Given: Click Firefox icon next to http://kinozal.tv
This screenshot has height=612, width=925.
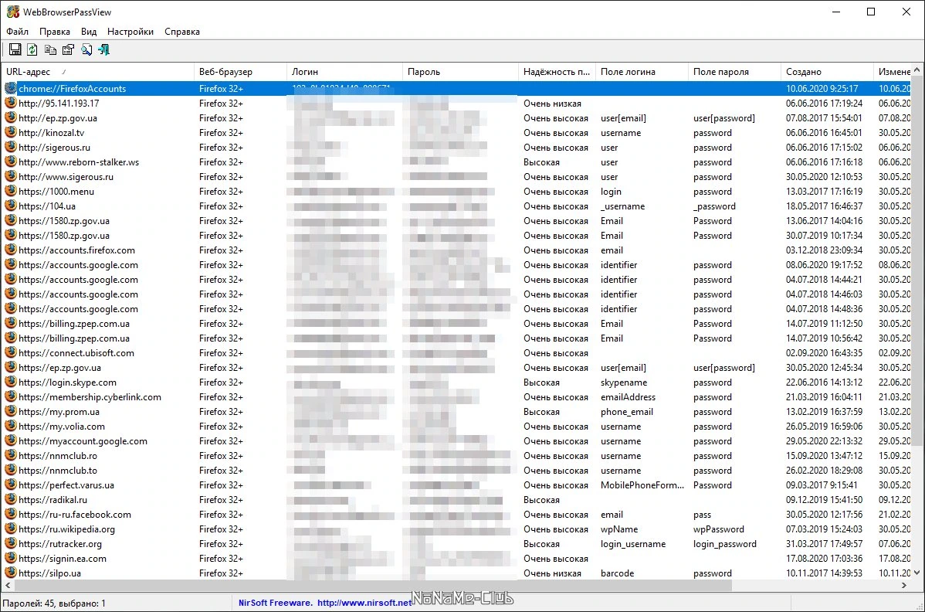Looking at the screenshot, I should click(x=11, y=132).
